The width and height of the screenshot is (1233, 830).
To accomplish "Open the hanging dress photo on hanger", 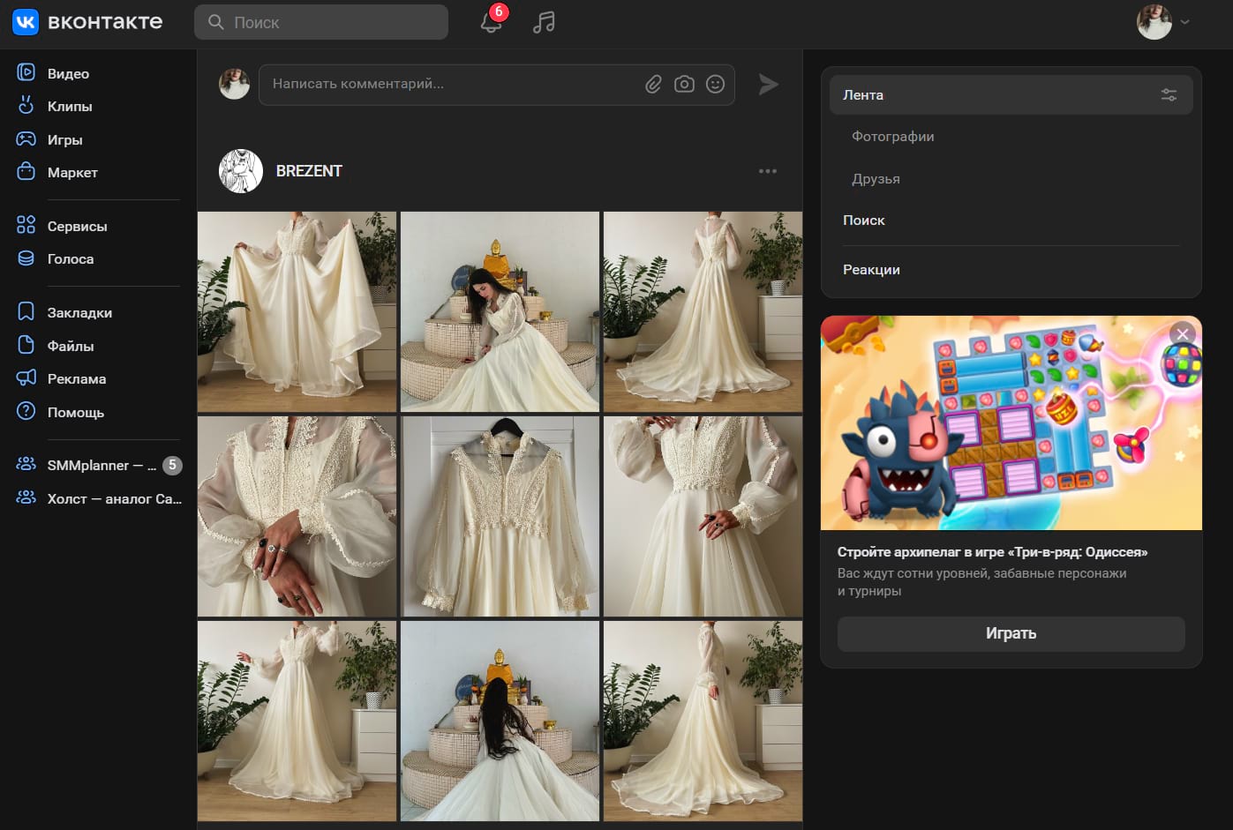I will [x=500, y=517].
